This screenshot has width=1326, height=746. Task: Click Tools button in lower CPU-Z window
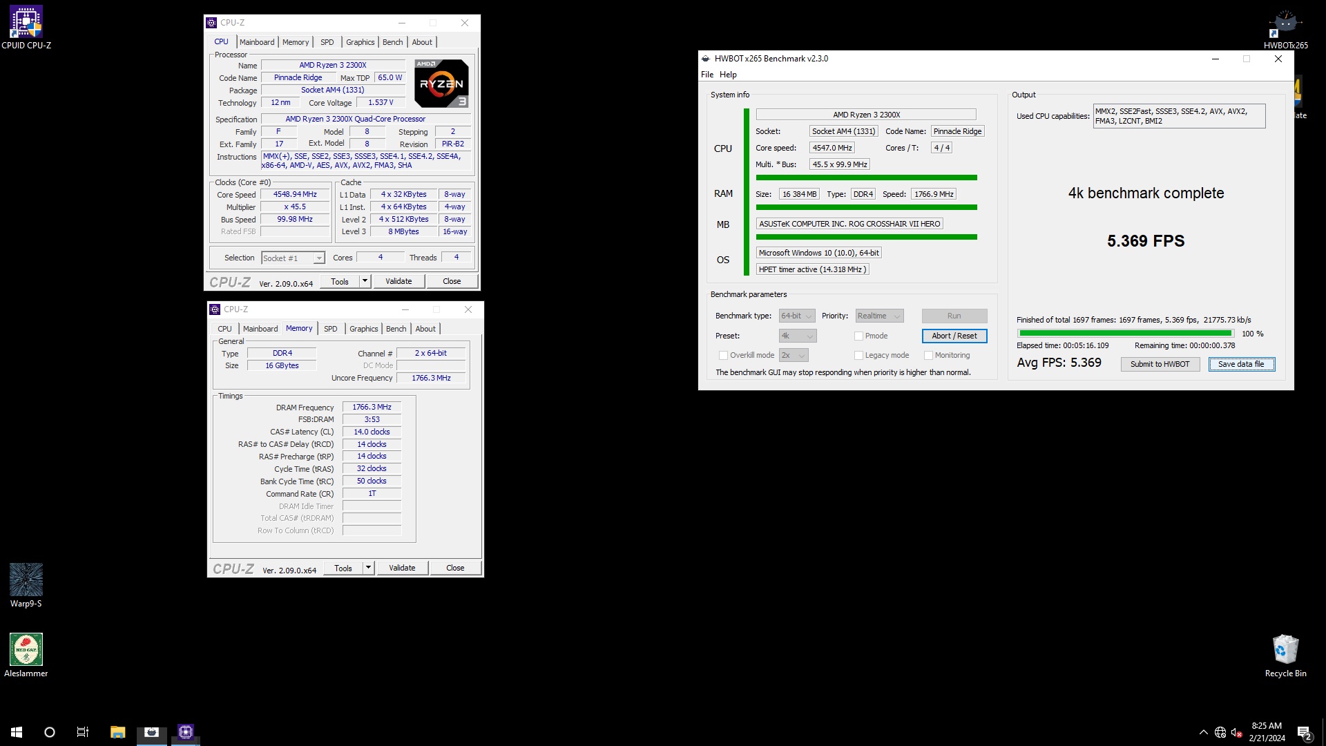pos(343,568)
